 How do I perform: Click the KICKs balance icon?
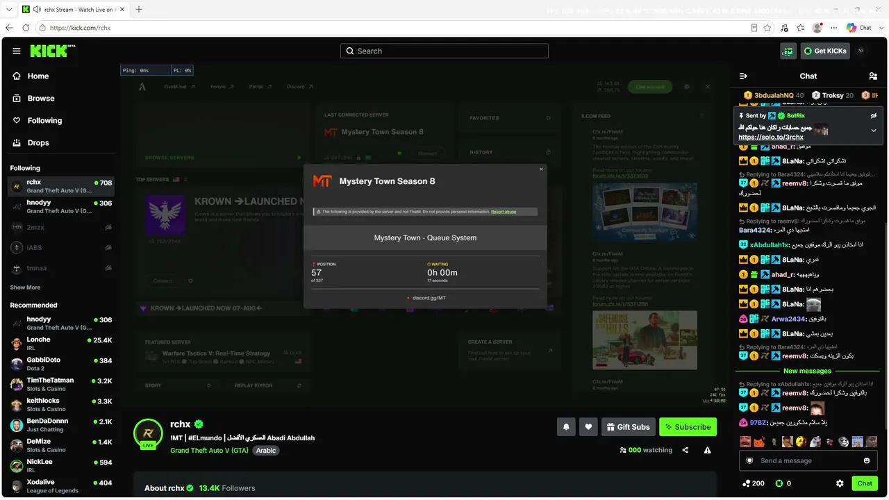coord(779,483)
